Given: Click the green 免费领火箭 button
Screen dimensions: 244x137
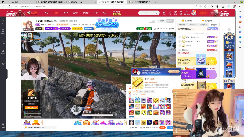Looking at the screenshot, I should coord(144,29).
